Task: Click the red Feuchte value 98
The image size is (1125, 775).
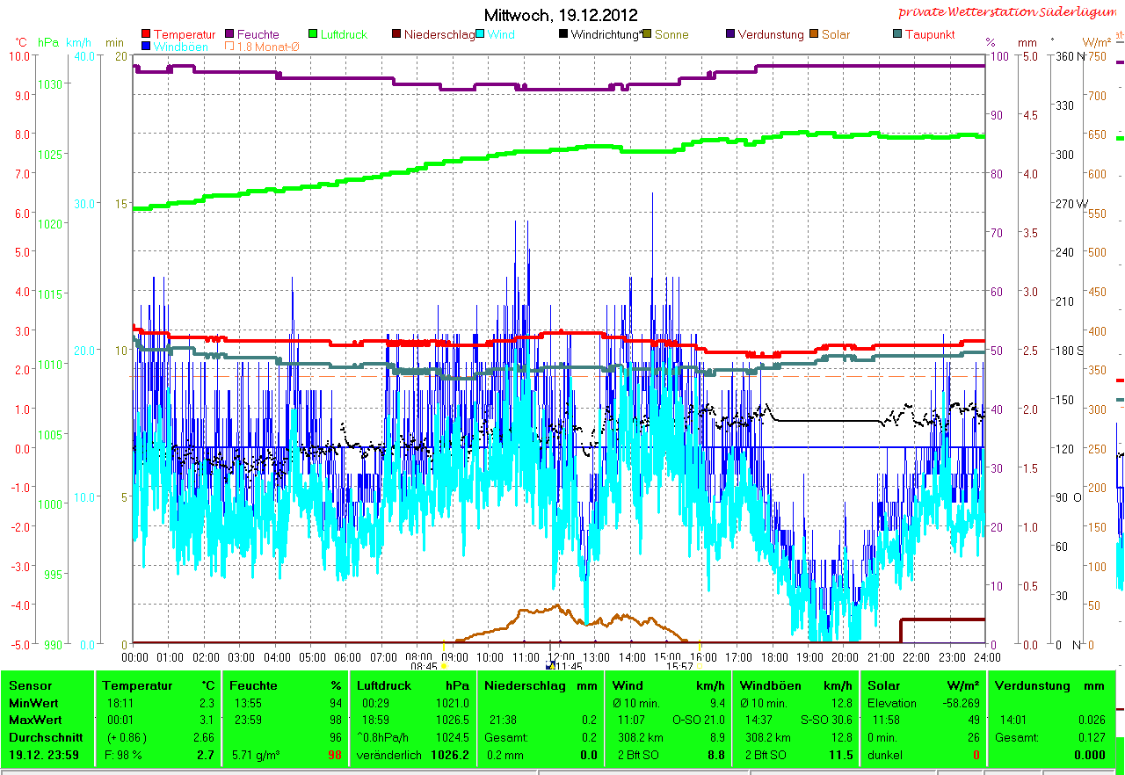Action: pyautogui.click(x=334, y=755)
